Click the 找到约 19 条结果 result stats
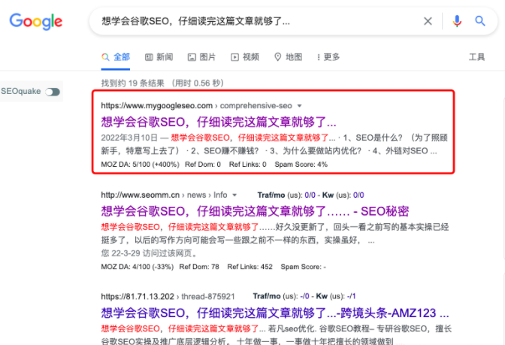 pos(133,83)
